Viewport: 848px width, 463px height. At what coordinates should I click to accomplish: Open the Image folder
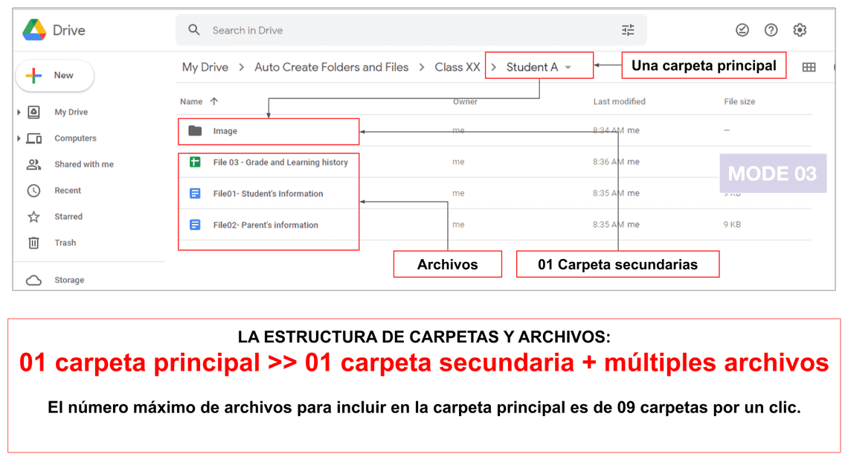[225, 131]
